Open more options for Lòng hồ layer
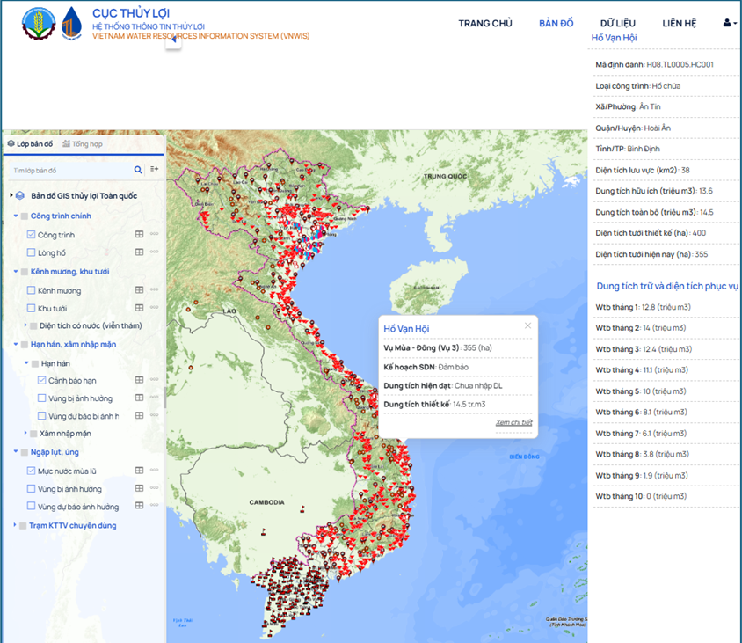 (x=155, y=252)
